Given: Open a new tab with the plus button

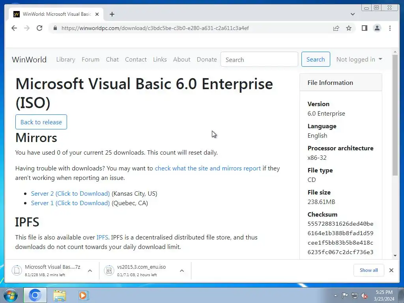Looking at the screenshot, I should coord(112,14).
